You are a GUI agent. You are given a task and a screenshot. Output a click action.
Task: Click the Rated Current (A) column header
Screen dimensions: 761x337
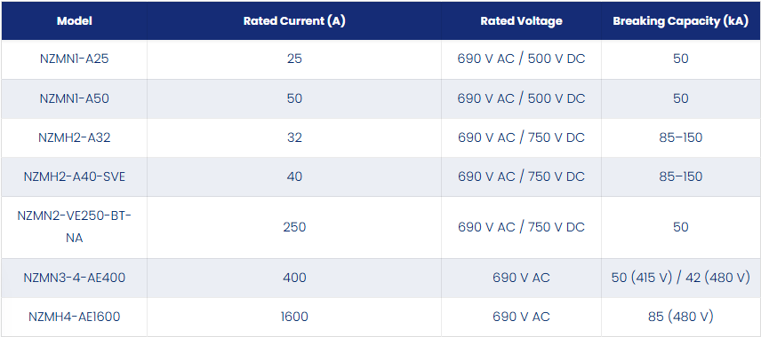pyautogui.click(x=294, y=21)
